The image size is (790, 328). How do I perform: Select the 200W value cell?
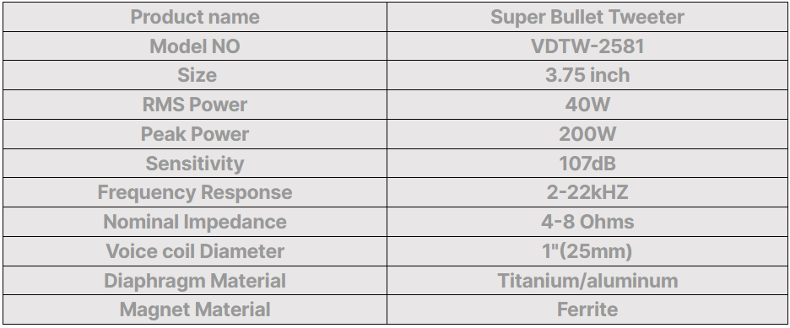587,134
